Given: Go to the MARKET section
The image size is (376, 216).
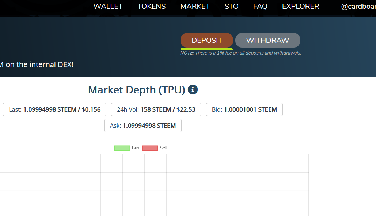Looking at the screenshot, I should coord(195,6).
